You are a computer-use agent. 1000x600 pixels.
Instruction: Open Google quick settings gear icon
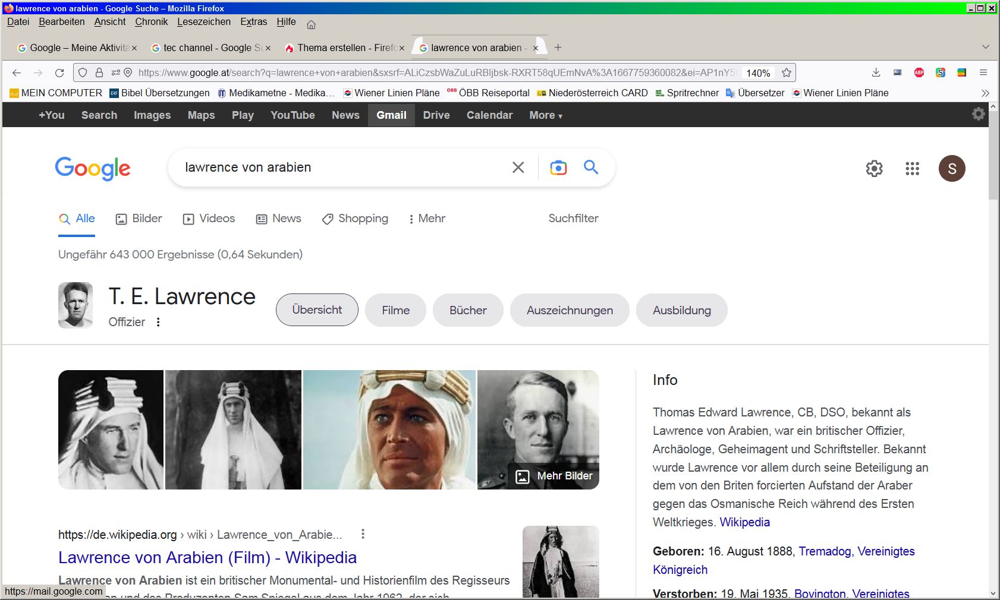pos(874,169)
